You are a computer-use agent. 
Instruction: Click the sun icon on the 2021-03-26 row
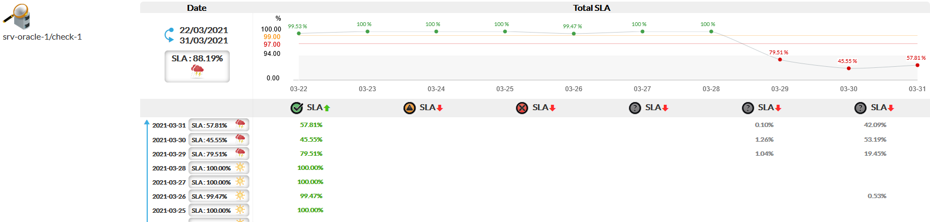click(240, 196)
